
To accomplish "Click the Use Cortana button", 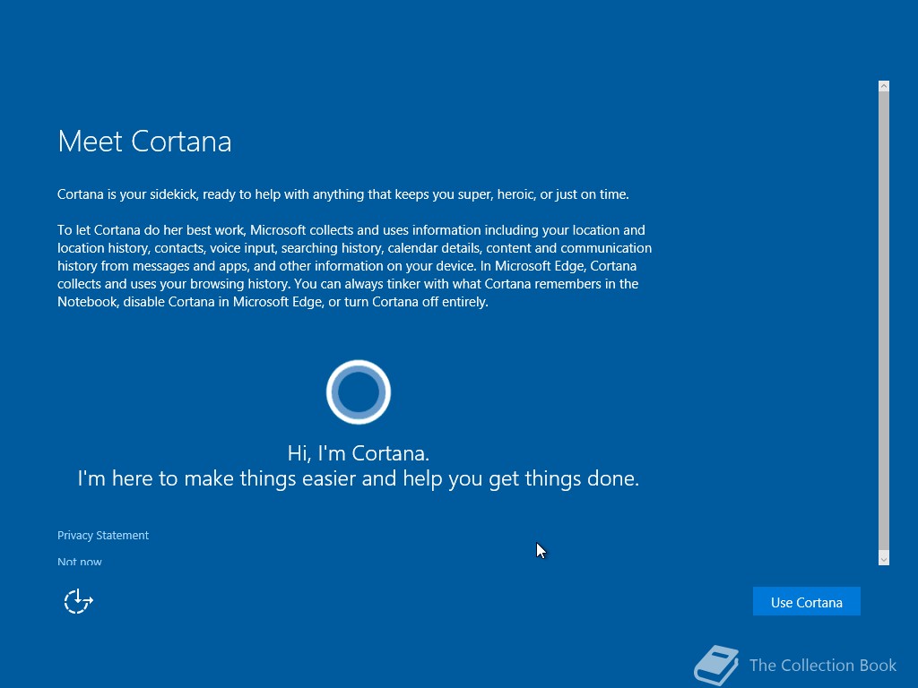I will coord(806,601).
